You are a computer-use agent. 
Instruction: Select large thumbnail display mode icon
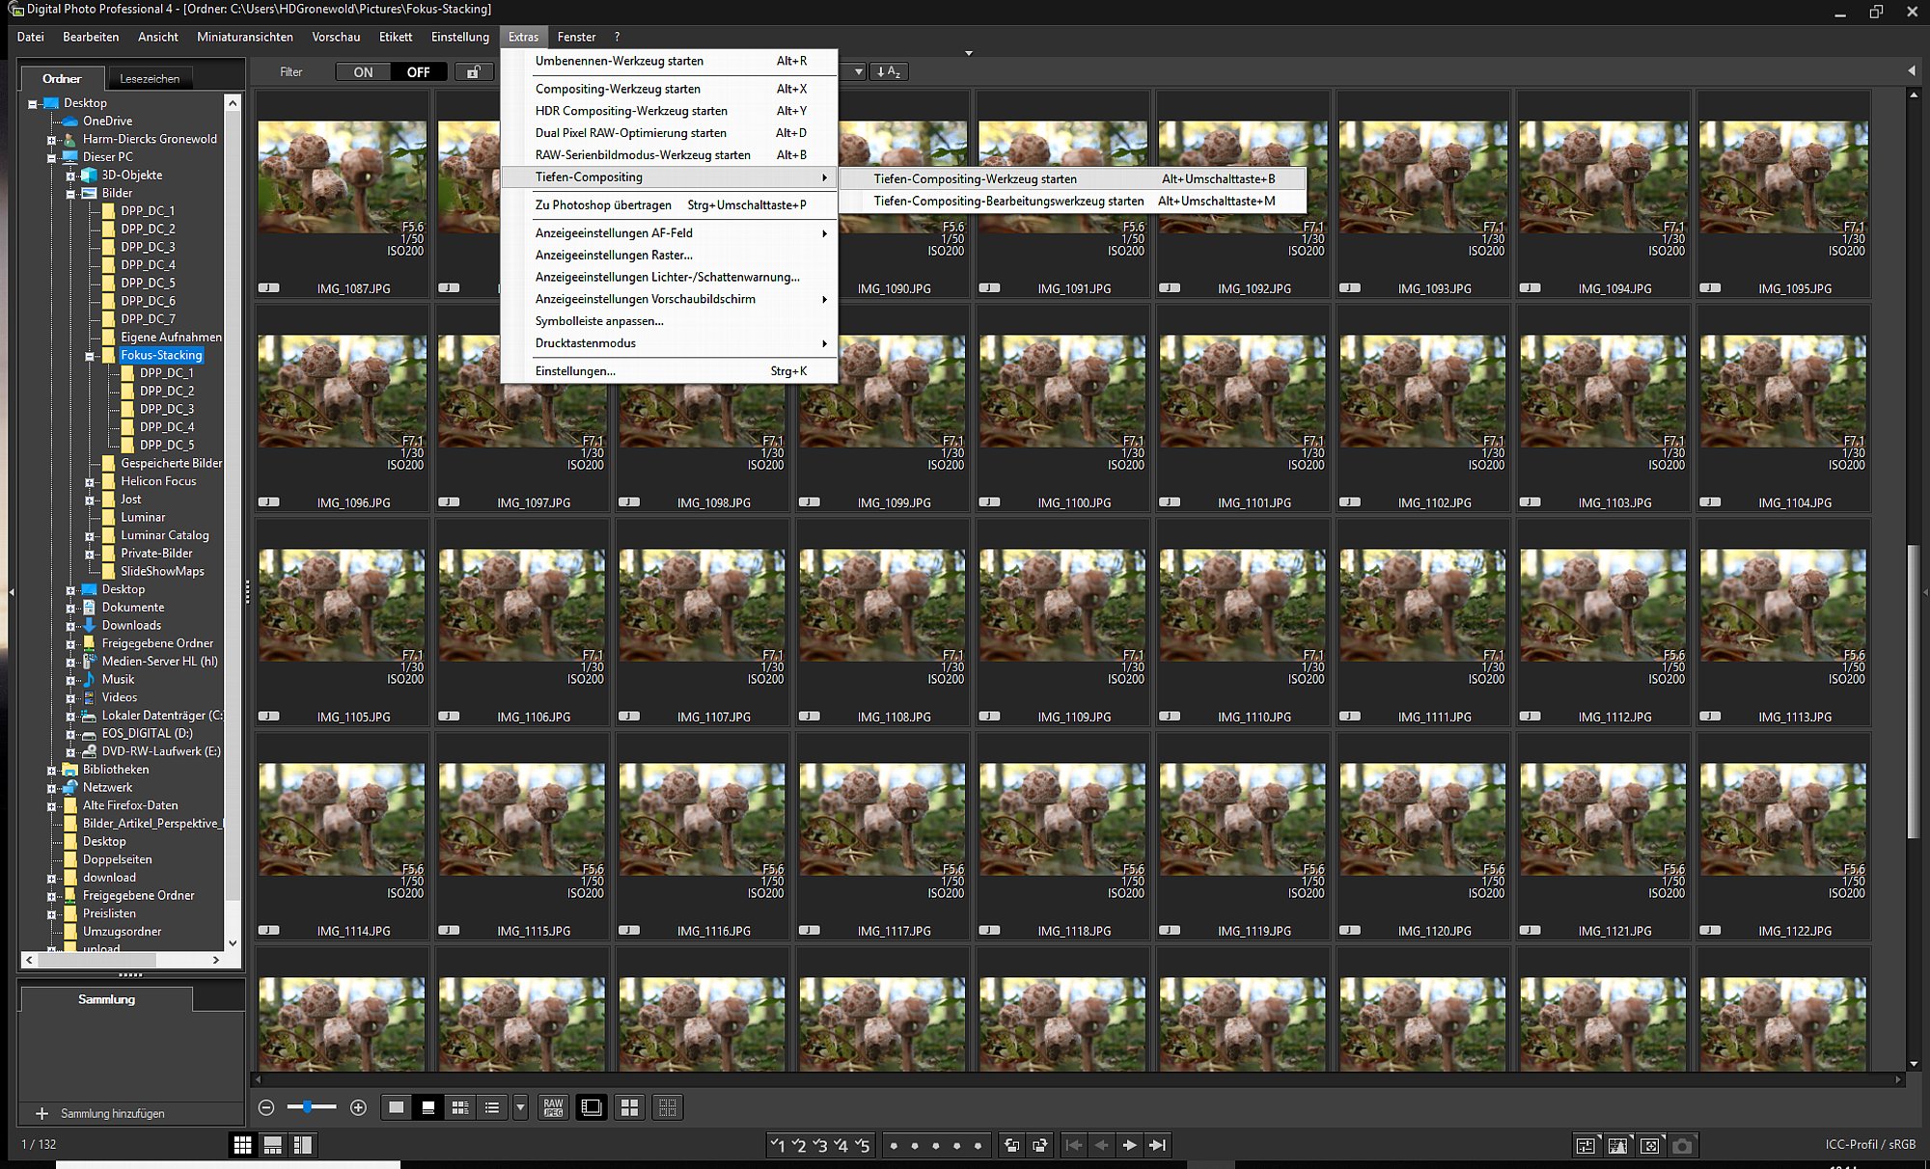point(396,1107)
